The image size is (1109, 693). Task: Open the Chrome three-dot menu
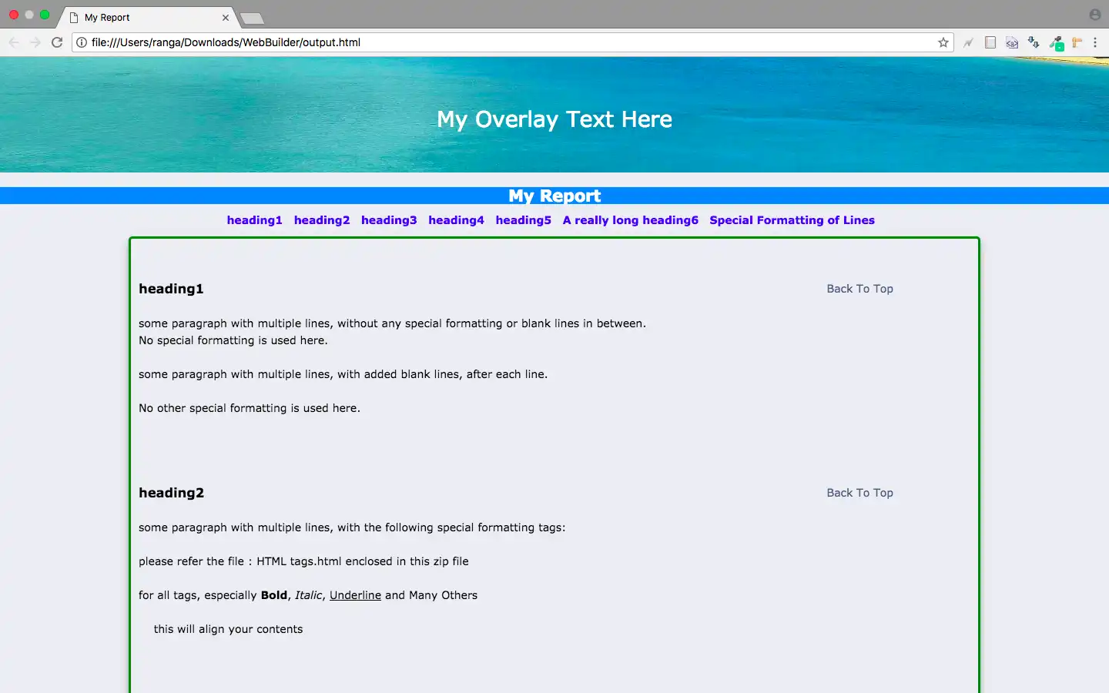(x=1095, y=42)
